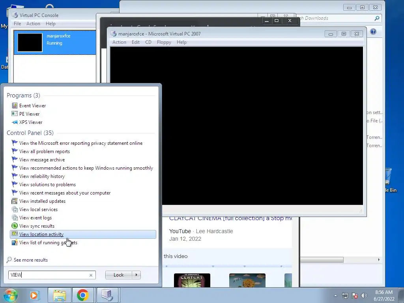This screenshot has height=303, width=404.
Task: Open Help menu in Virtual PC Console
Action: 50,23
